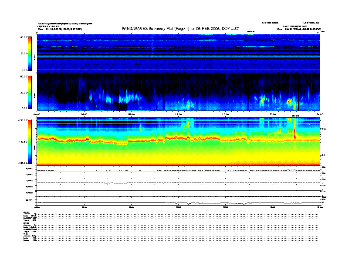Click the 08:00 tick label under RAD1 spectrogram
This screenshot has height=266, width=345.
coord(131,114)
